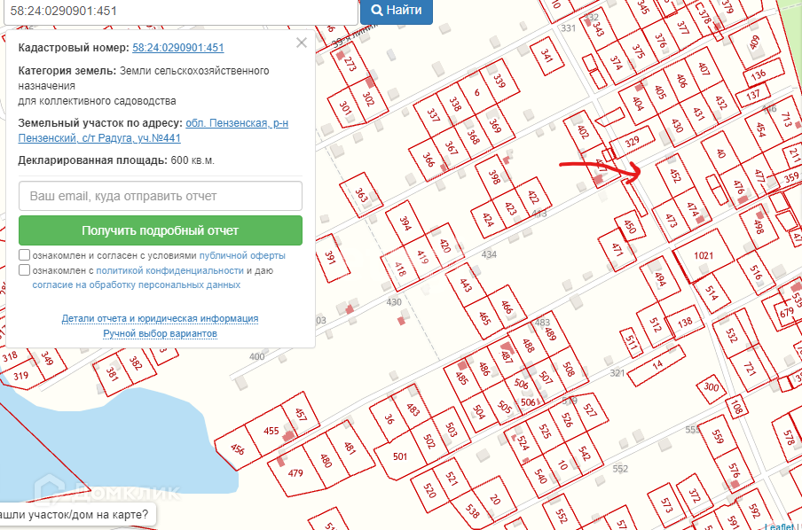Click the Найти search button
Image resolution: width=802 pixels, height=530 pixels.
point(397,11)
